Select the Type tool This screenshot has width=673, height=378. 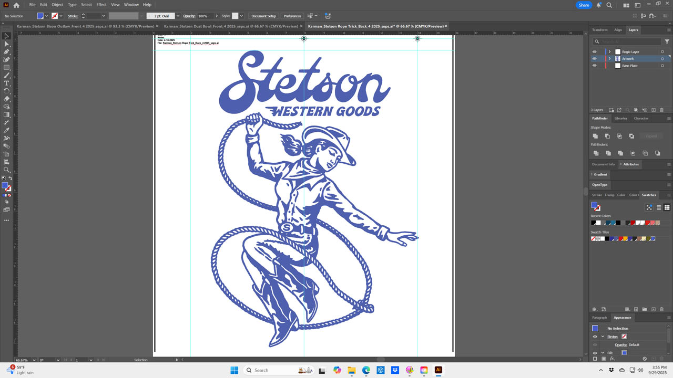(7, 83)
